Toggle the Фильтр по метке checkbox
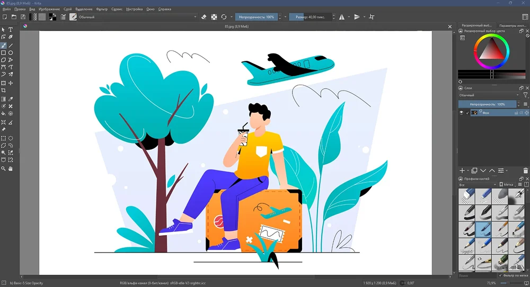This screenshot has width=530, height=287. pos(500,275)
